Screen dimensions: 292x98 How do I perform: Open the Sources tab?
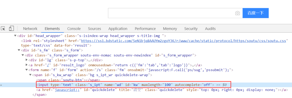(x=94, y=29)
